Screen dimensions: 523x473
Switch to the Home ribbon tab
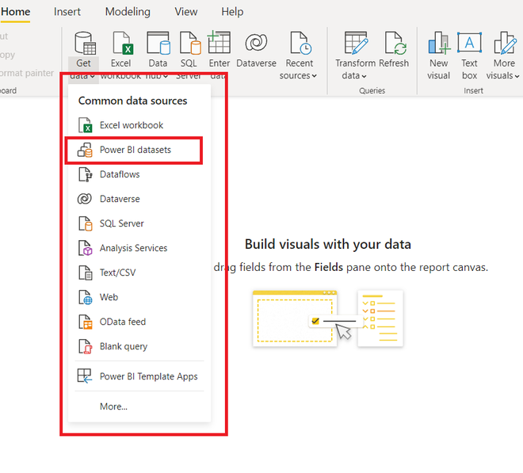(x=15, y=12)
